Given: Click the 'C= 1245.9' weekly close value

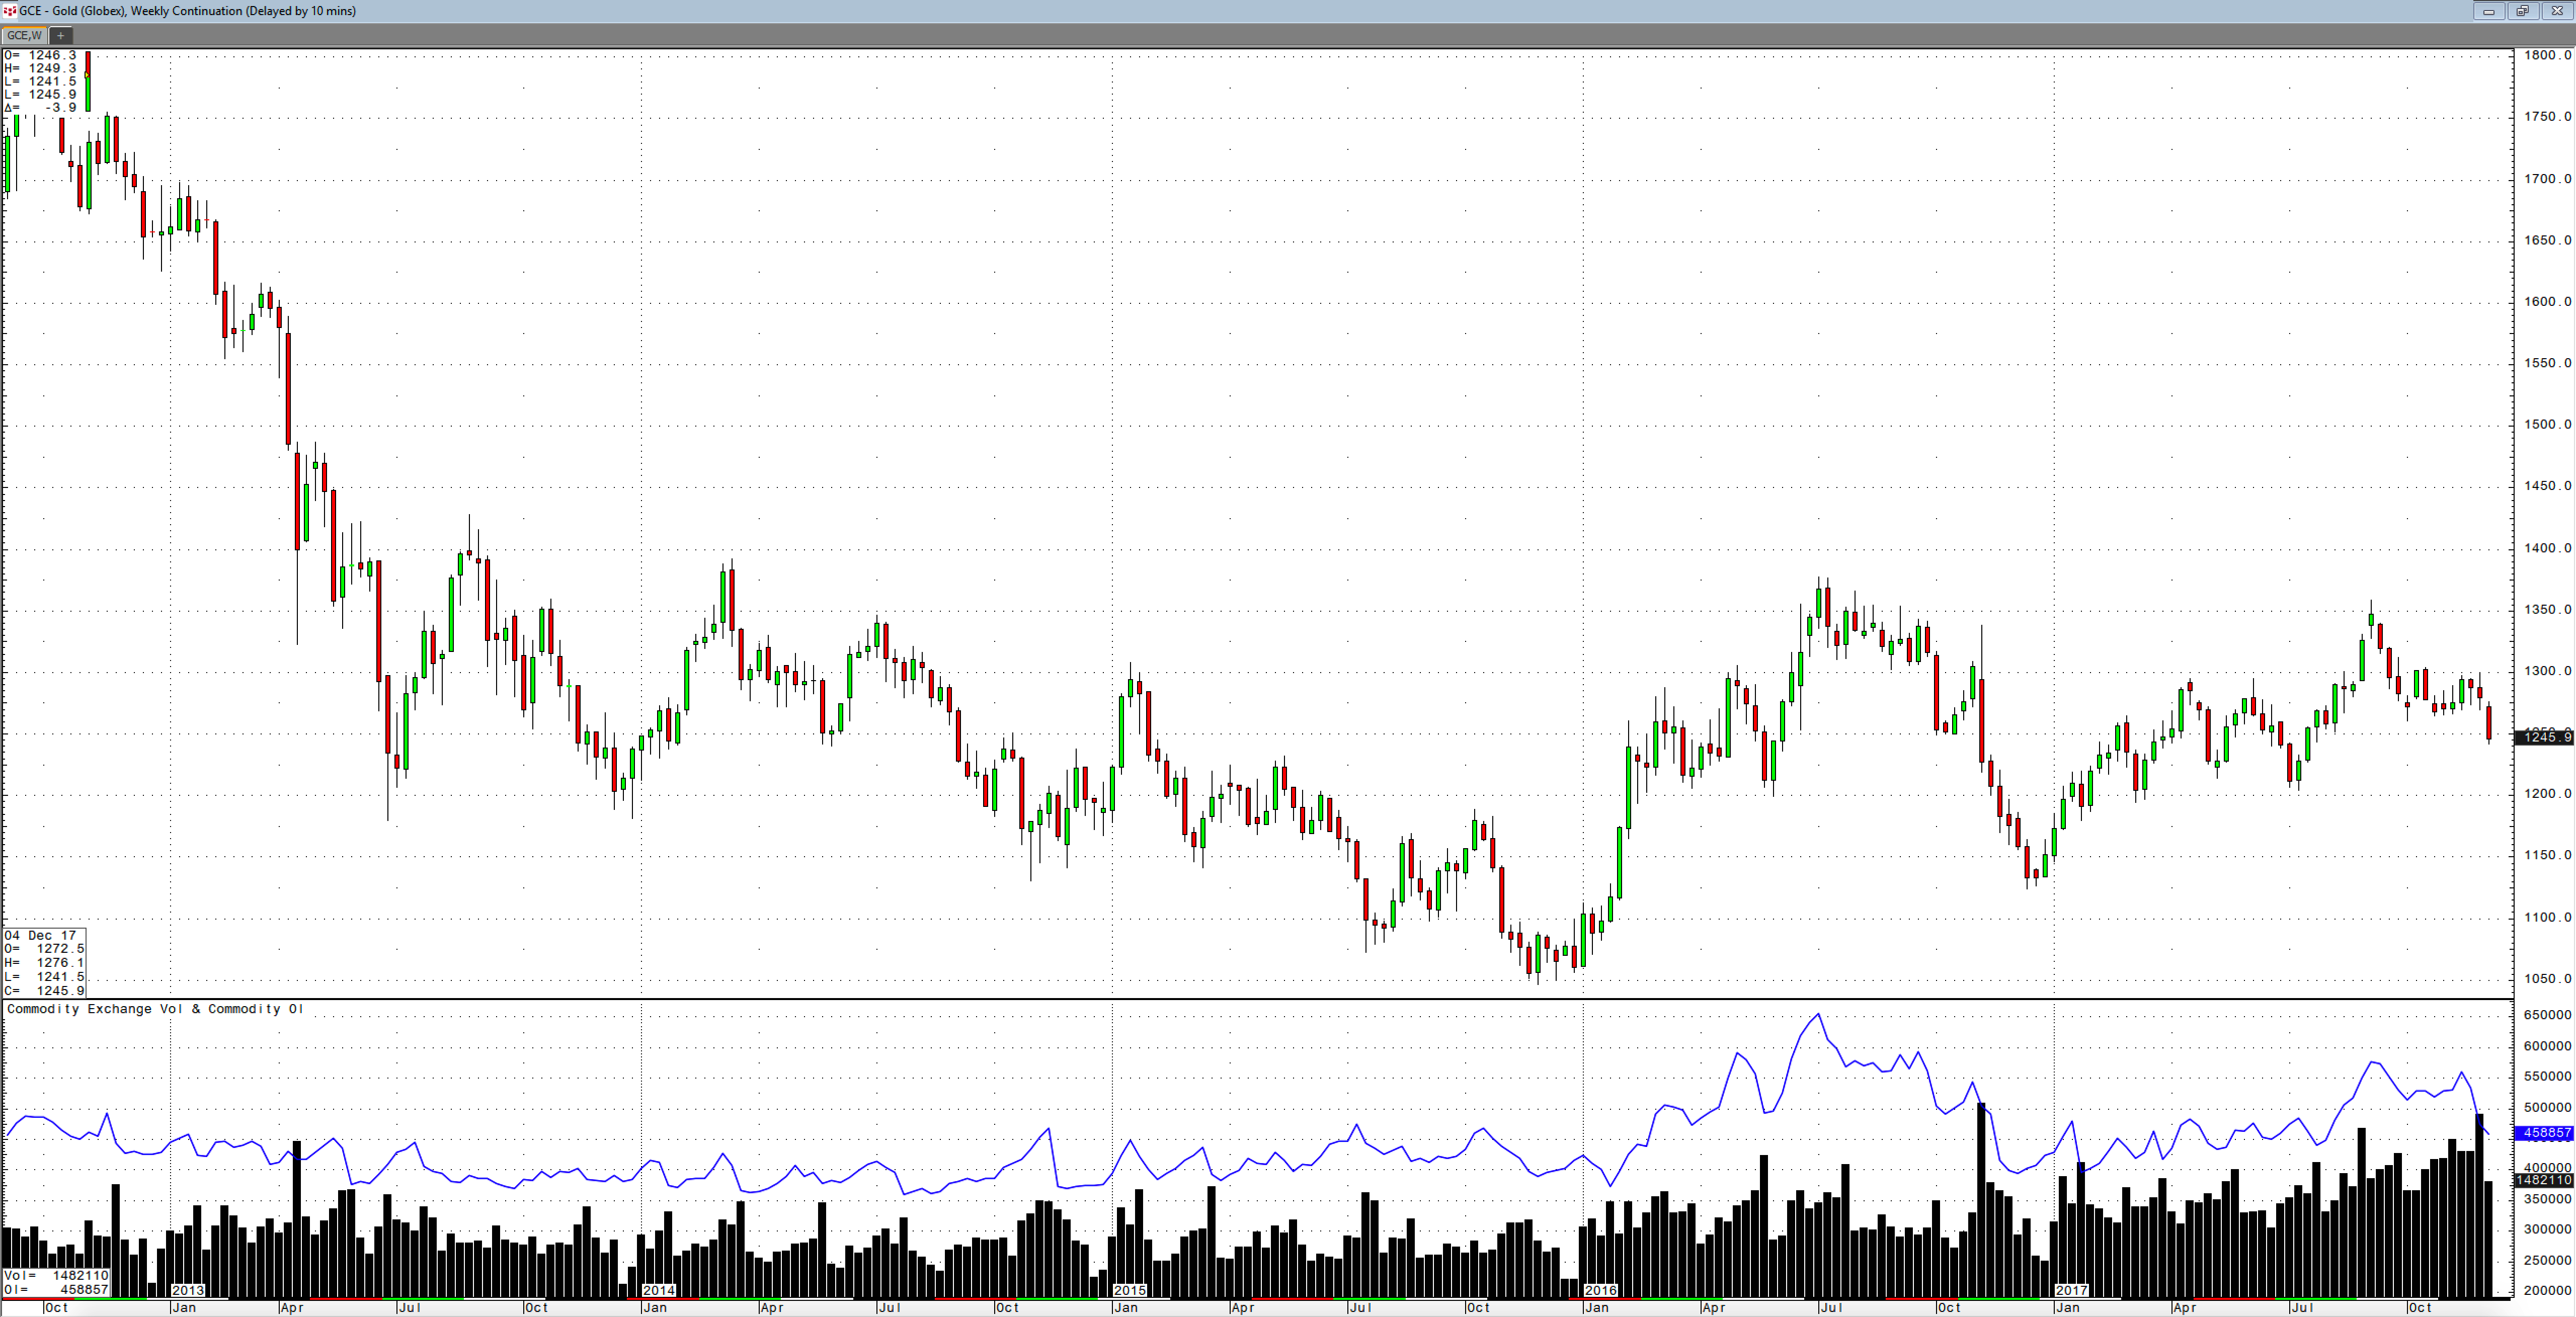Looking at the screenshot, I should (x=45, y=991).
